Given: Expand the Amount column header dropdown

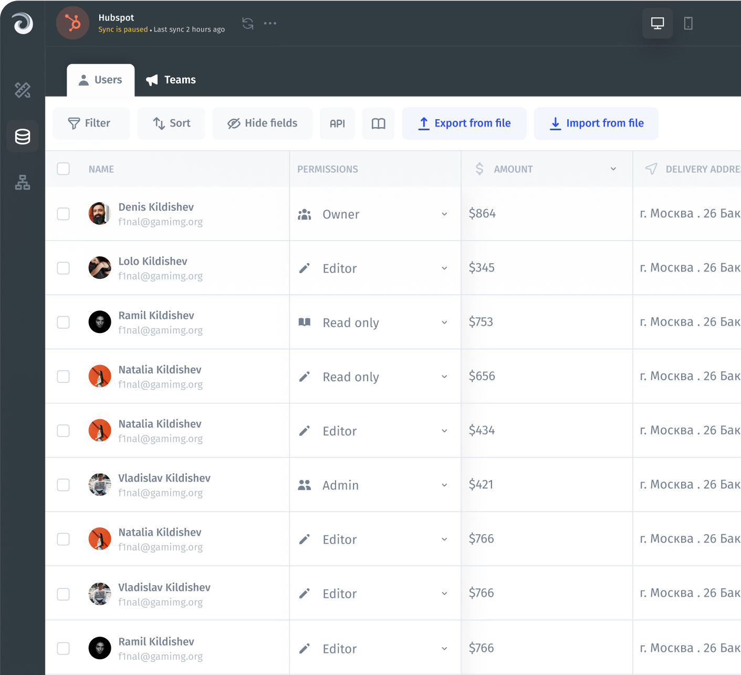Looking at the screenshot, I should tap(613, 169).
